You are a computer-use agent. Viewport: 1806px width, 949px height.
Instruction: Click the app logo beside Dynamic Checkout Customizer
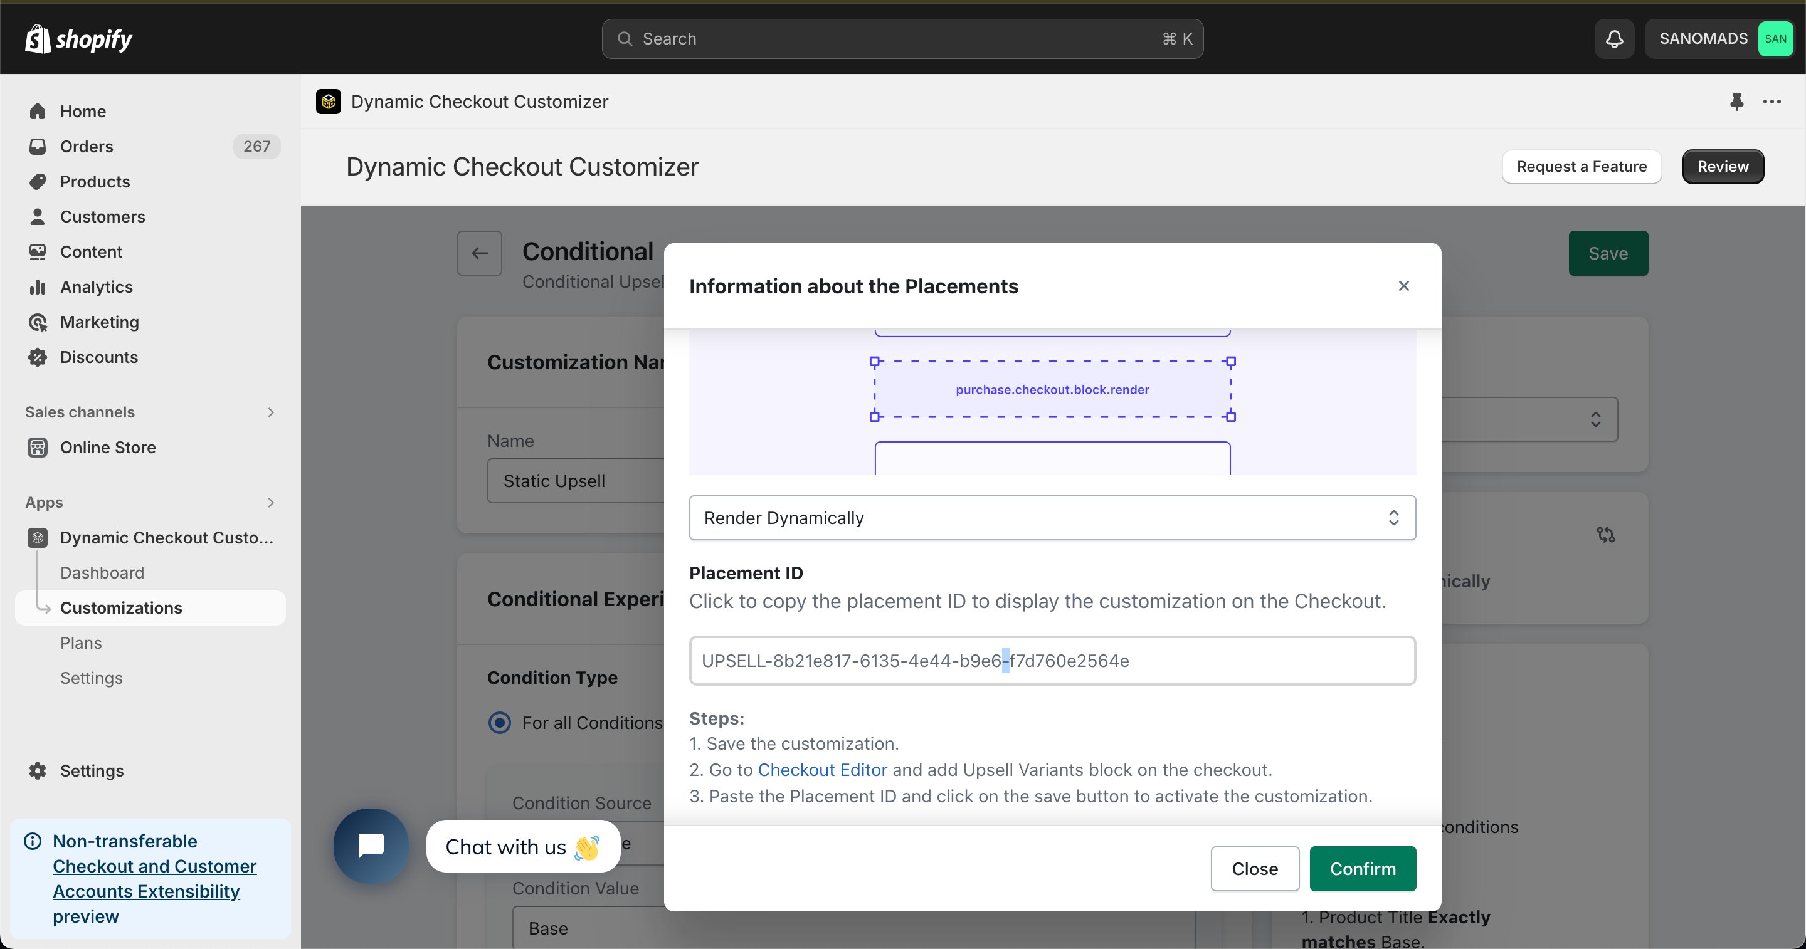328,102
